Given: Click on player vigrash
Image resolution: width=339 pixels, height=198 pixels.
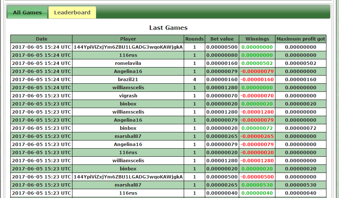Looking at the screenshot, I should tap(128, 95).
